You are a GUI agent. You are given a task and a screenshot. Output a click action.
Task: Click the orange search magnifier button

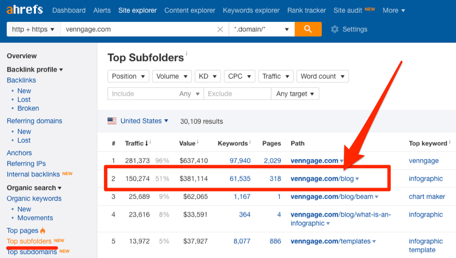(308, 29)
